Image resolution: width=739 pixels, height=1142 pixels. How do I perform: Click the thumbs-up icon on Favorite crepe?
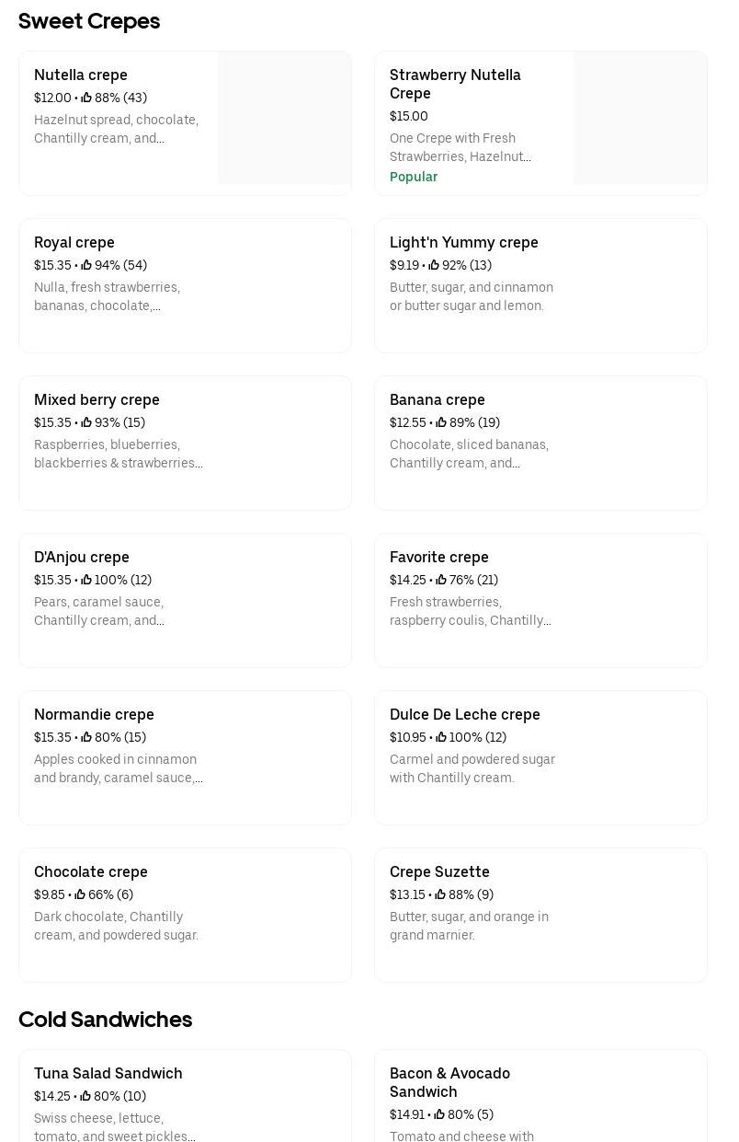click(x=441, y=580)
